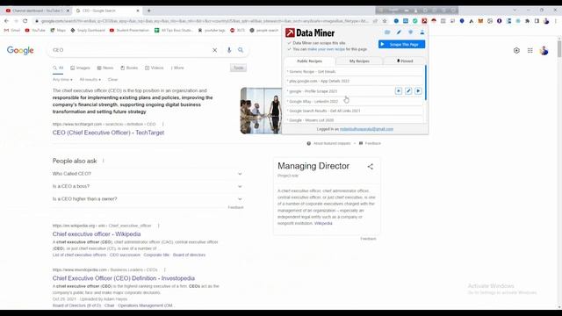The height and width of the screenshot is (316, 562).
Task: Open the Any time filter dropdown
Action: pyautogui.click(x=62, y=80)
